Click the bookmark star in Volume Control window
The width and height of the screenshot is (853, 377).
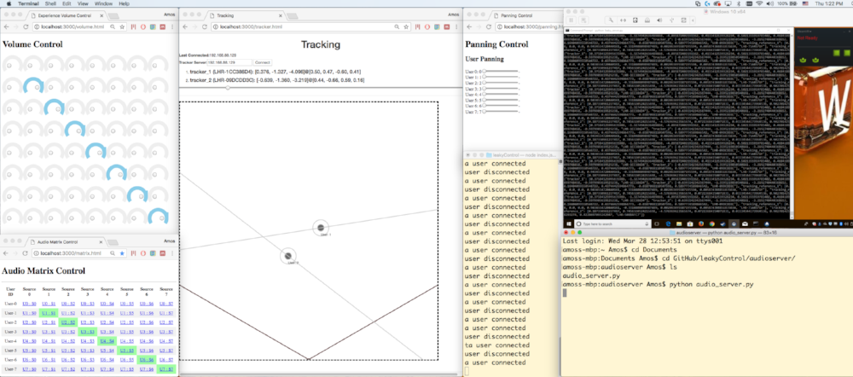pos(122,26)
